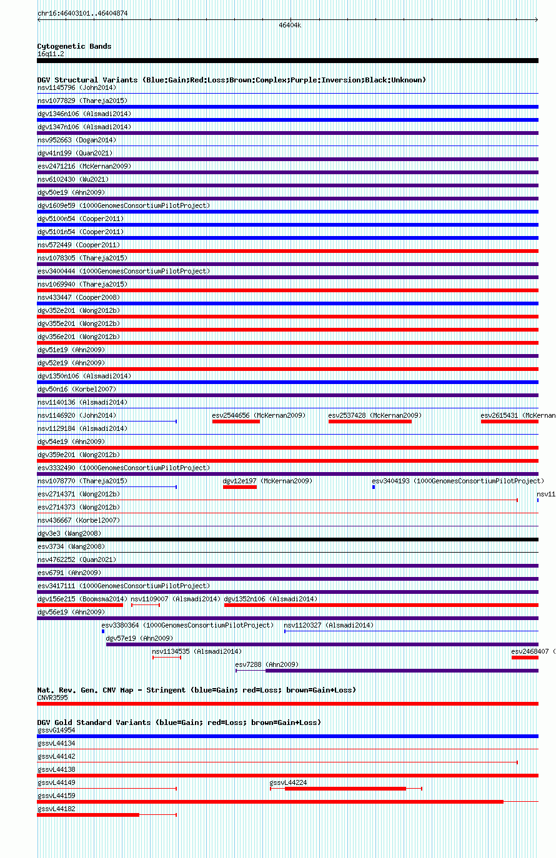Open dgv52e19 (Ahn2009) variant
Screen dimensions: 556x858
tap(71, 363)
